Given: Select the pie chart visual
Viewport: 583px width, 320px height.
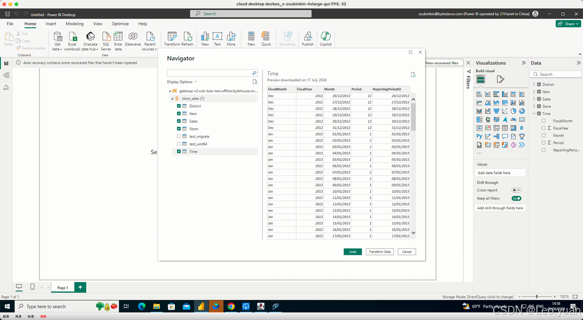Looking at the screenshot, I should [513, 111].
